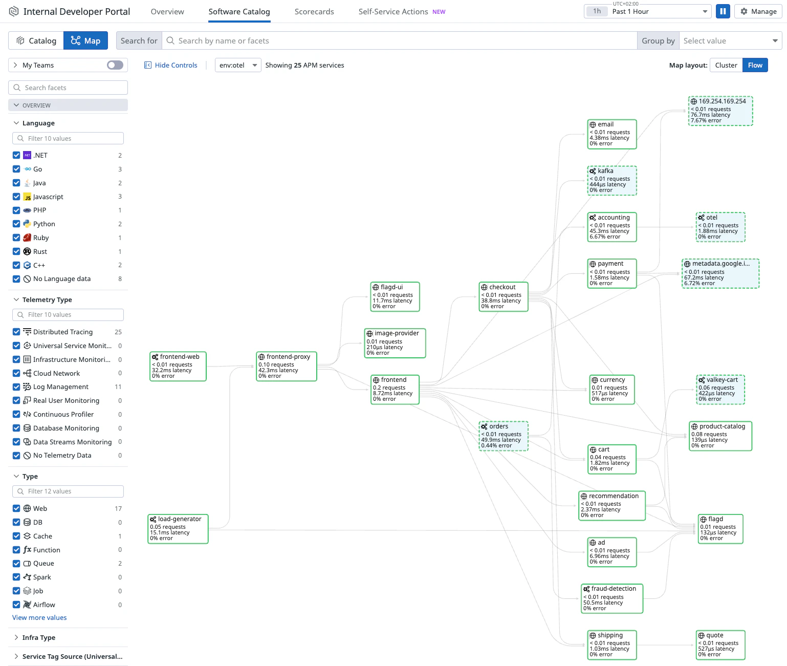Click the Spark type icon
The height and width of the screenshot is (666, 787).
[28, 577]
